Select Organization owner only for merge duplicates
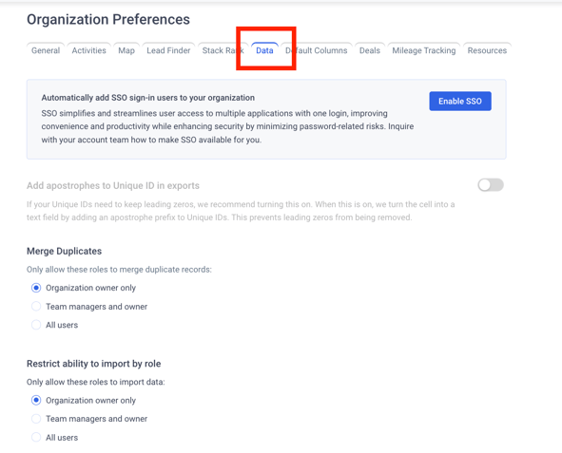Screen dimensions: 562x453 coord(36,288)
